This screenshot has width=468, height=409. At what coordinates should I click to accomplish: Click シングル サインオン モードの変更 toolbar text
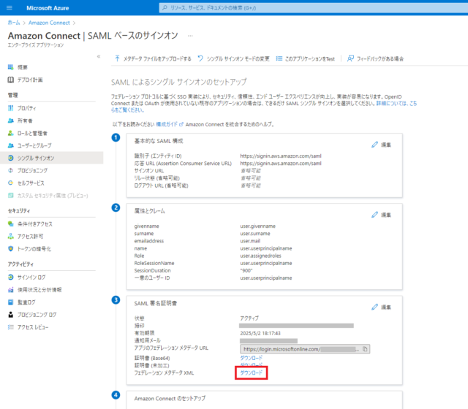(x=238, y=58)
